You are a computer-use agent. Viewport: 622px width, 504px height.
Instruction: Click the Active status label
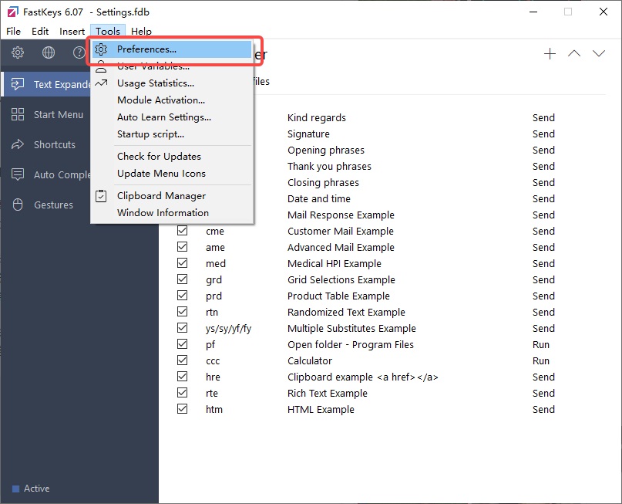[x=36, y=489]
